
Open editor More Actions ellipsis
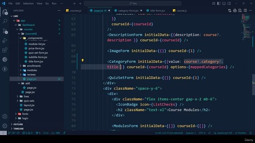(x=250, y=11)
